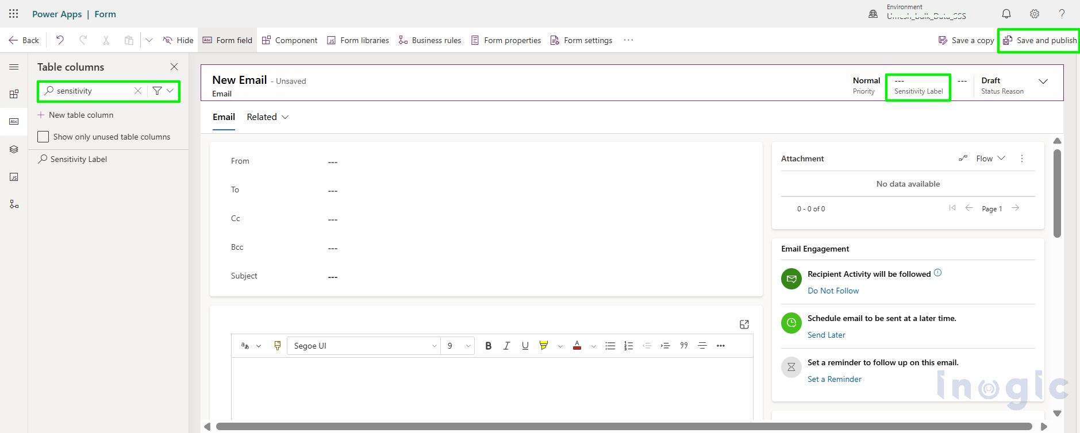The image size is (1080, 433).
Task: Expand highlight color options arrow
Action: (560, 346)
